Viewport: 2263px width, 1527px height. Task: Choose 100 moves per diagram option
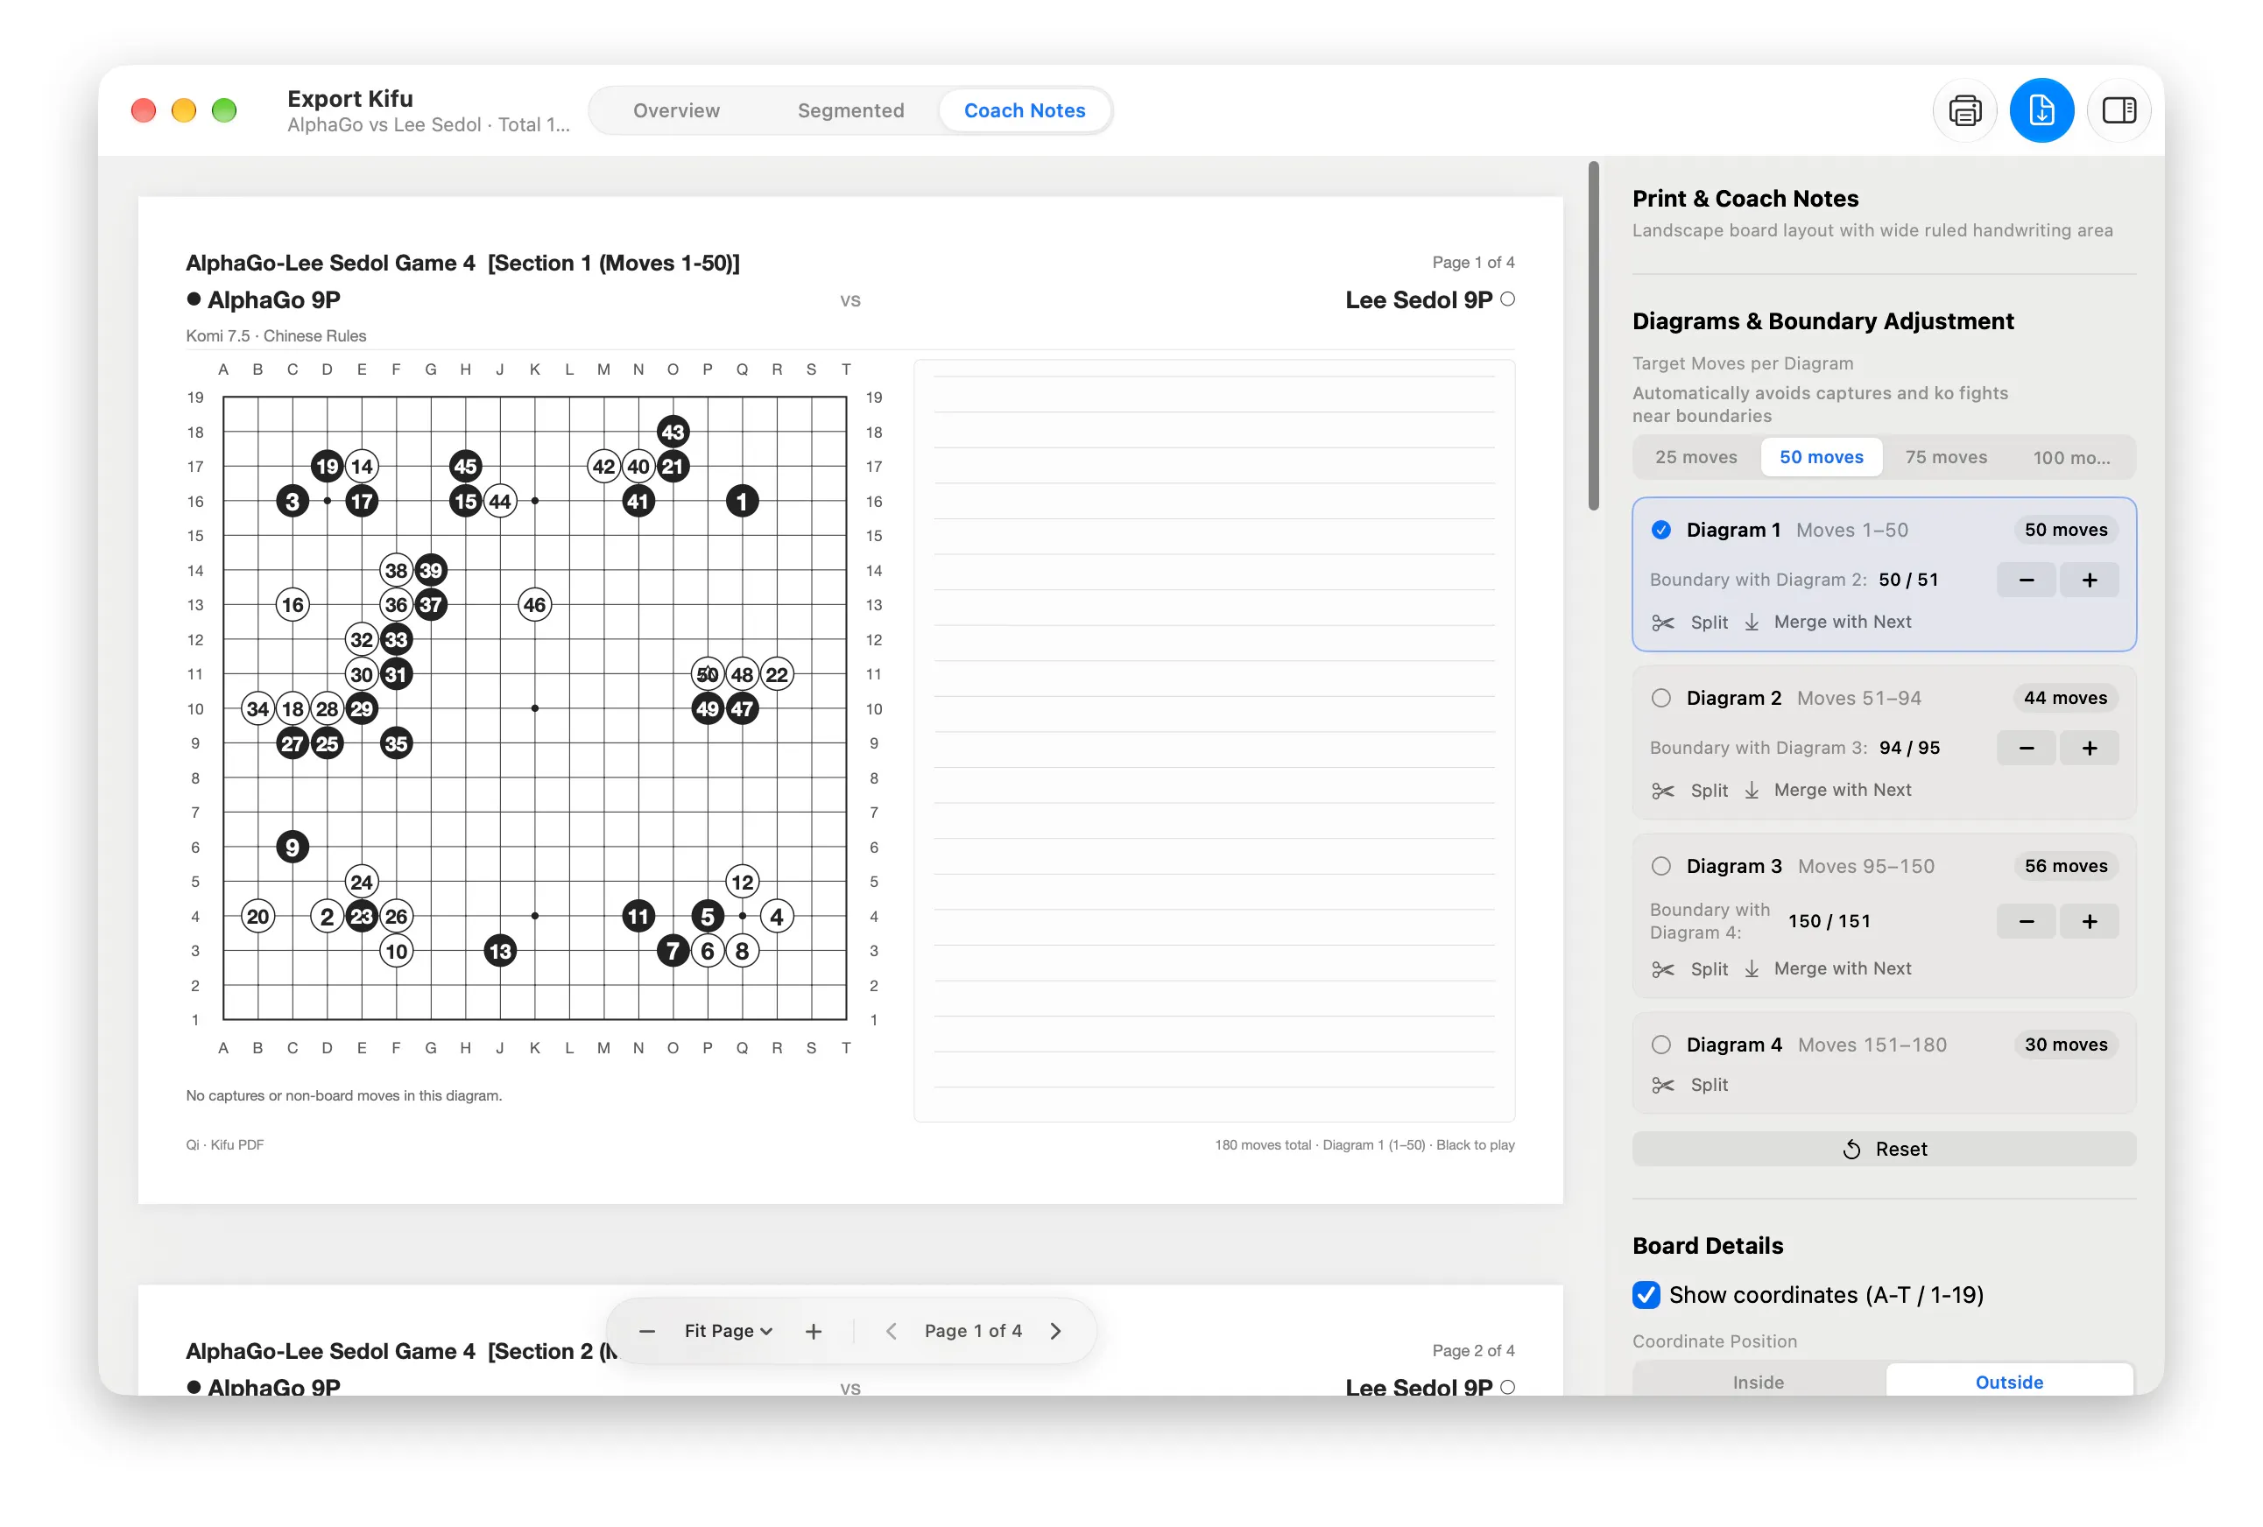(x=2071, y=457)
